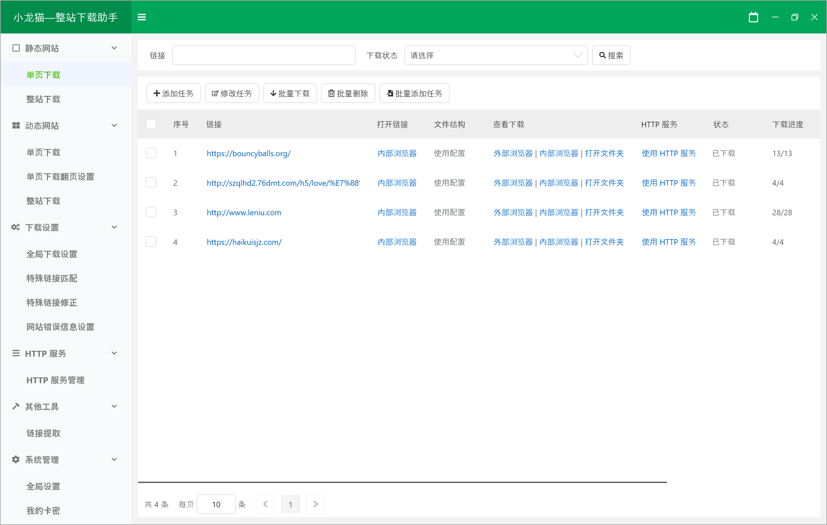This screenshot has height=525, width=827.
Task: Select 单页下载 under 动态网站
Action: click(x=43, y=152)
